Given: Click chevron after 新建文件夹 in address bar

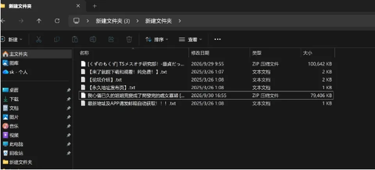Looking at the screenshot, I should [180, 21].
